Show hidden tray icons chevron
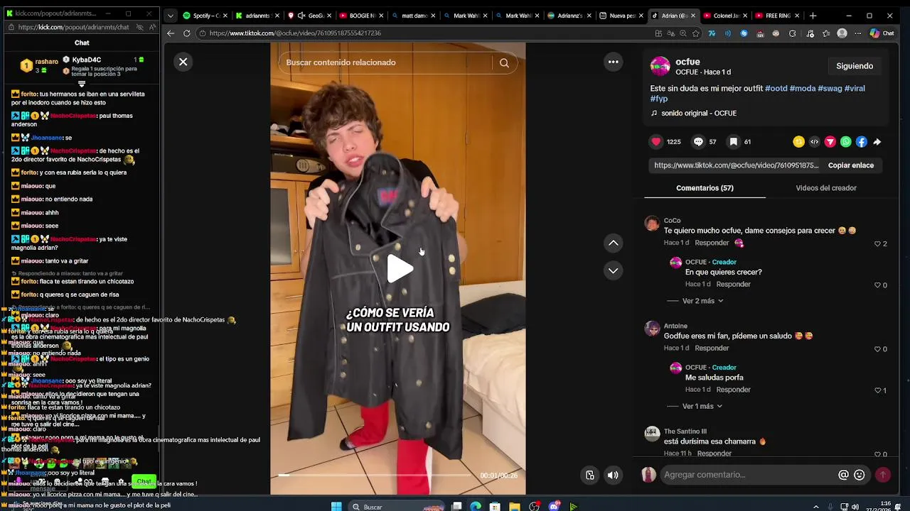The image size is (910, 511). click(x=815, y=507)
